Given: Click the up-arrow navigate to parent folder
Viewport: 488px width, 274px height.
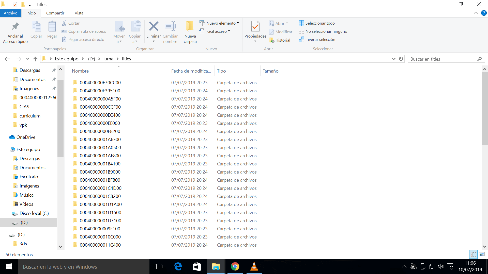Looking at the screenshot, I should coord(35,59).
